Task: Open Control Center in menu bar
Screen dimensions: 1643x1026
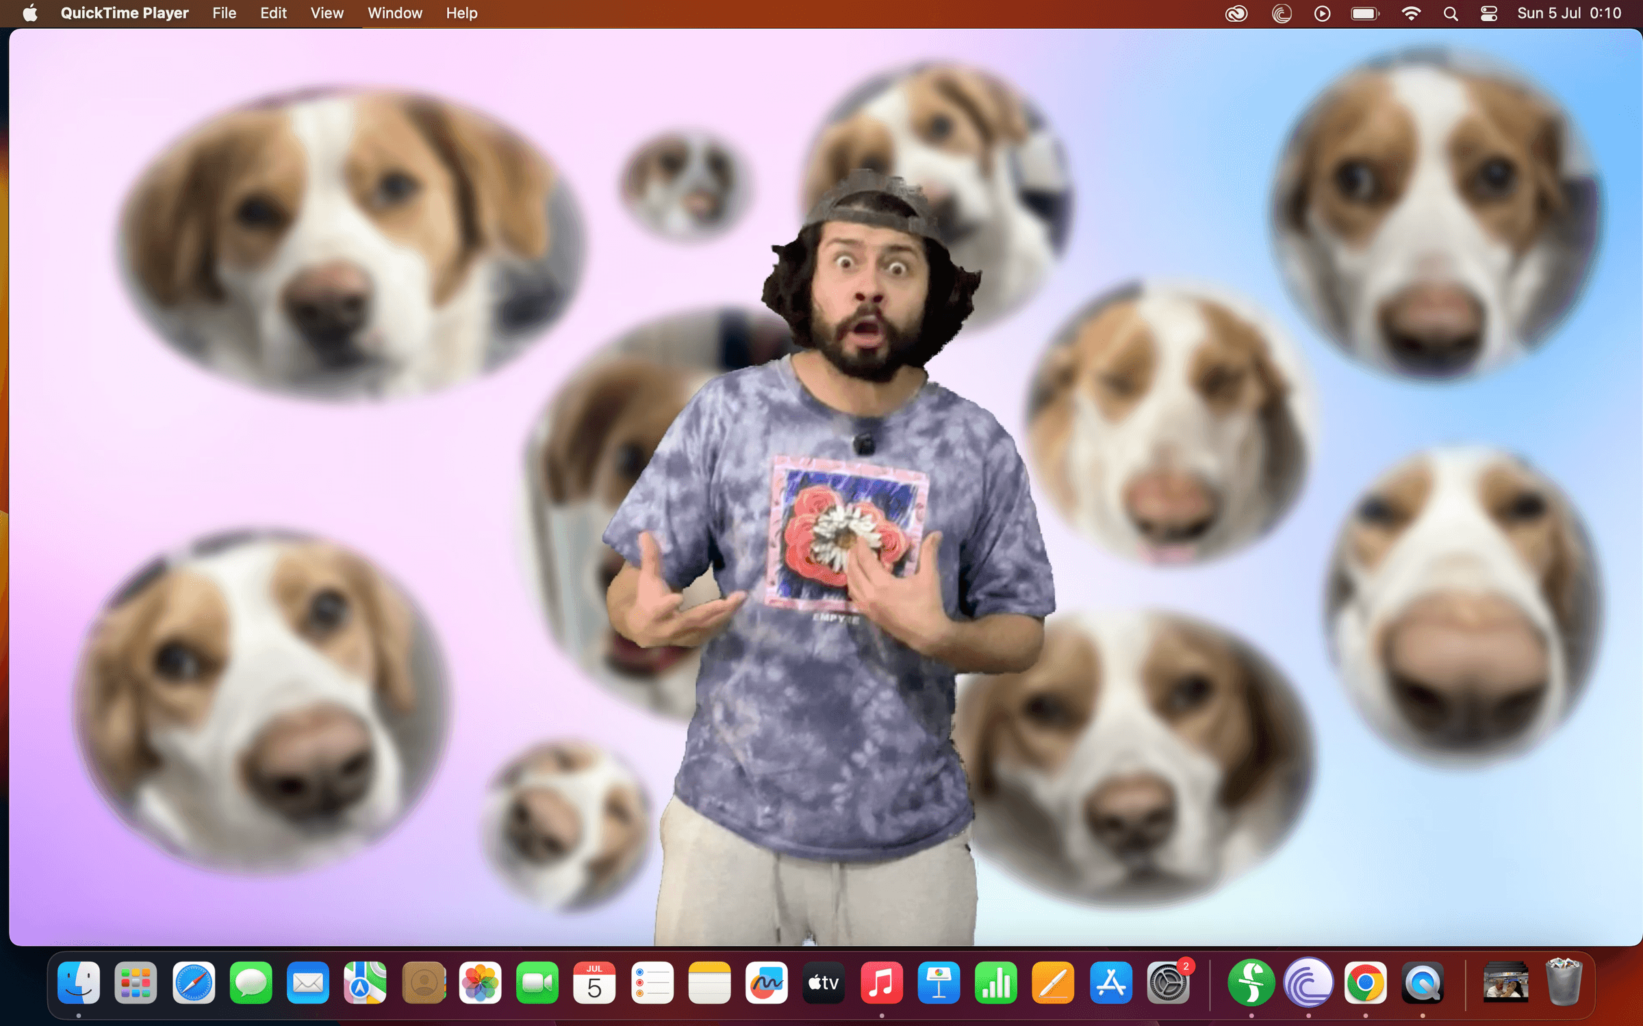Action: coord(1489,14)
